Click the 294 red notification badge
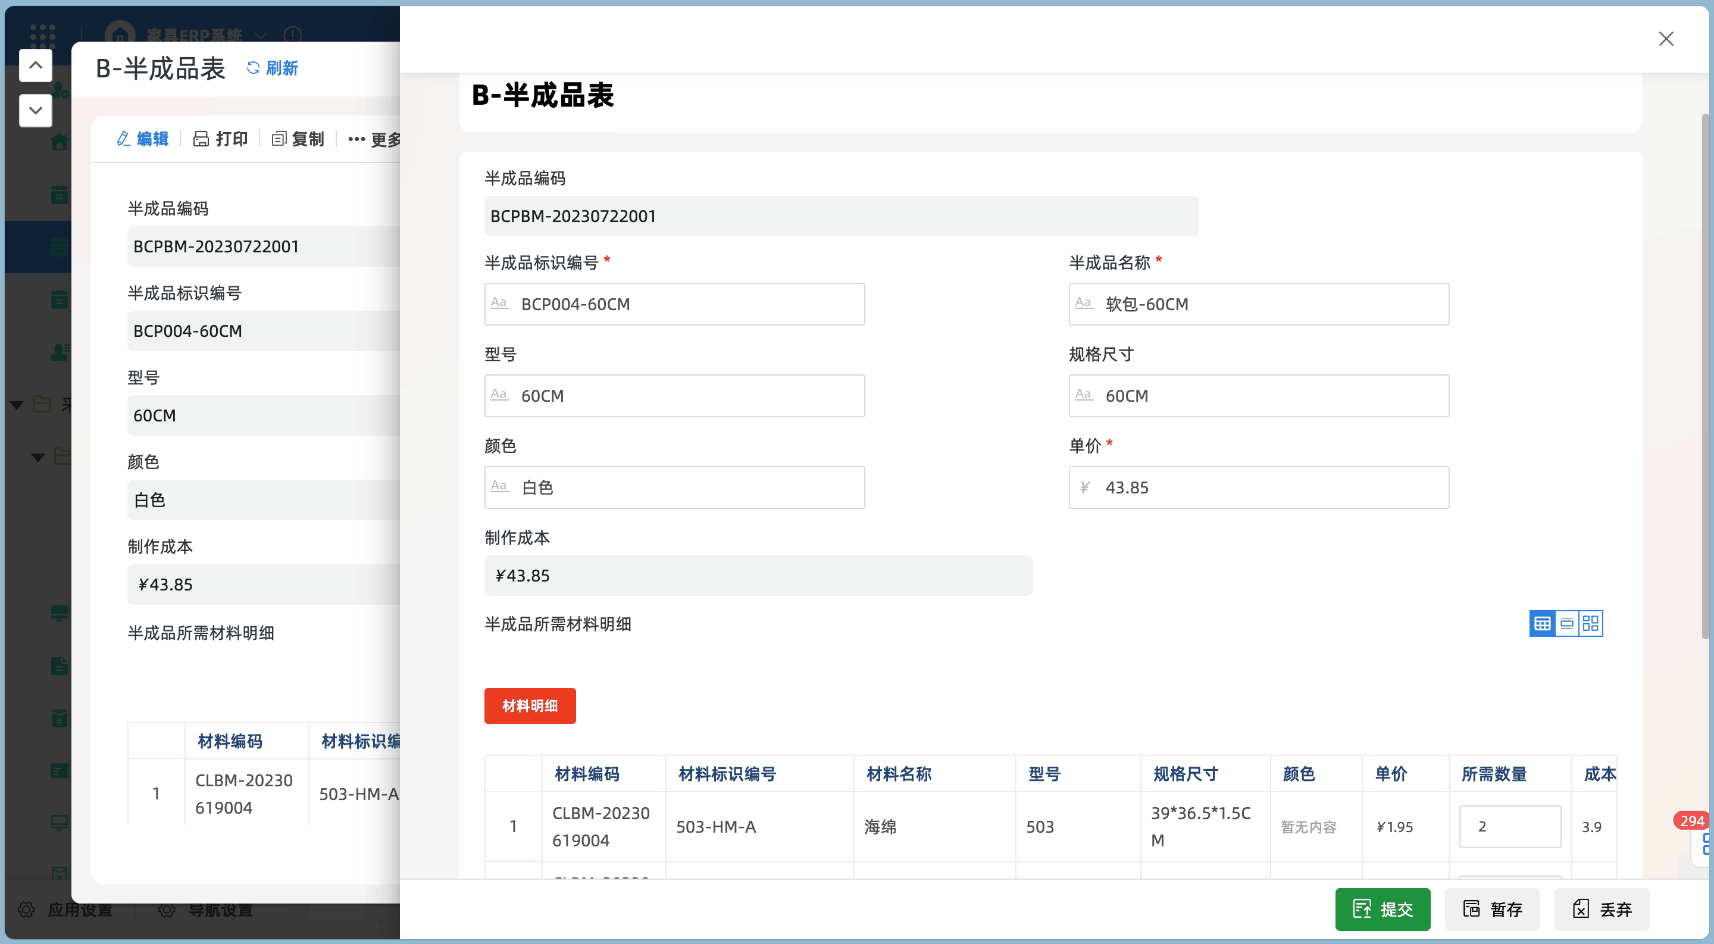Screen dimensions: 1714x944 click(1691, 820)
